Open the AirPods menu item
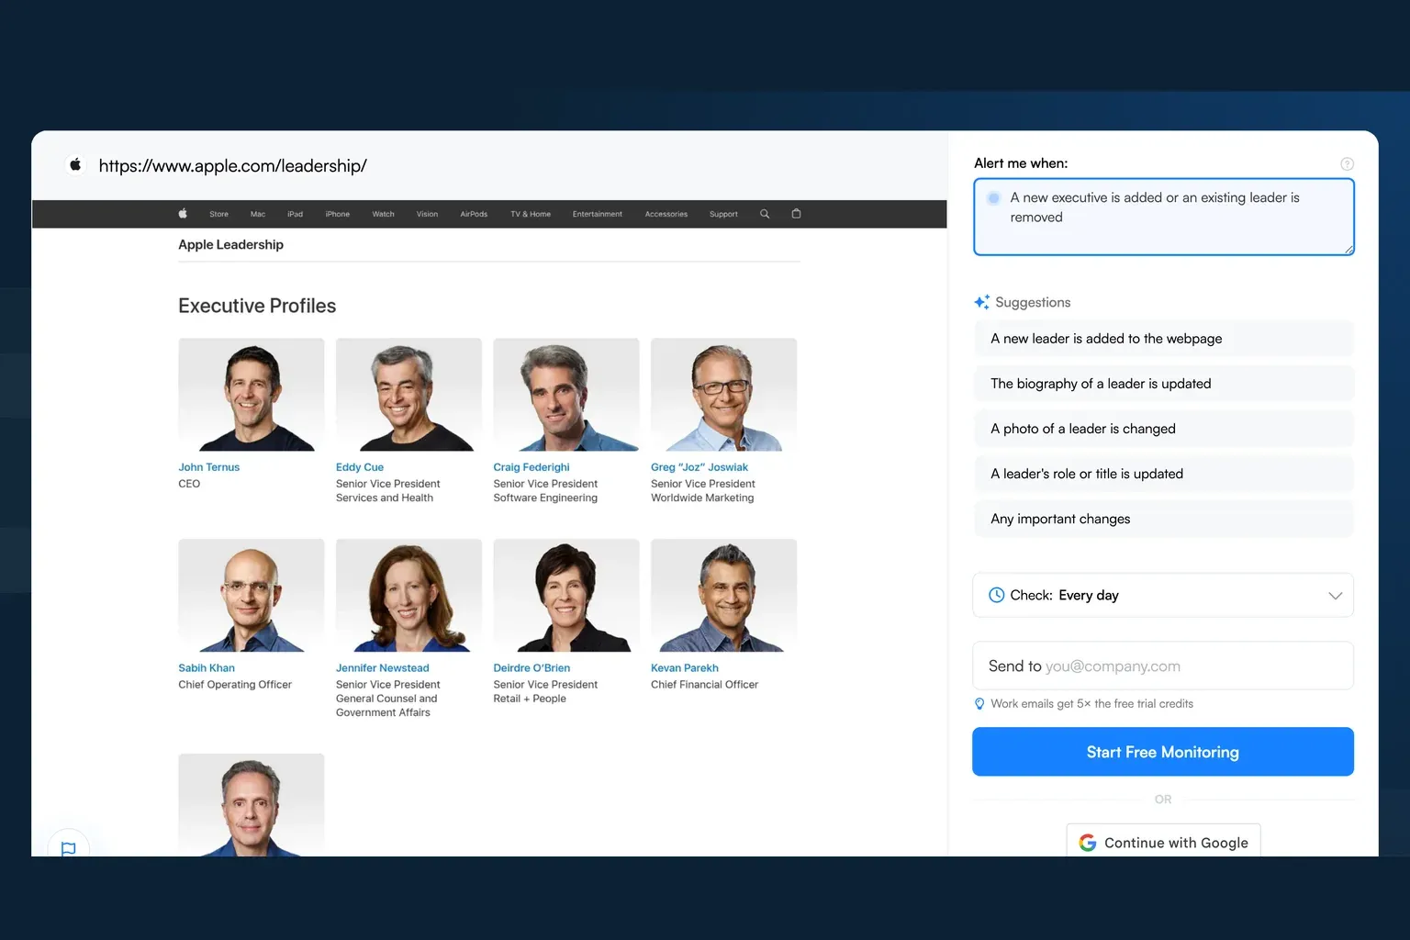 [x=474, y=214]
